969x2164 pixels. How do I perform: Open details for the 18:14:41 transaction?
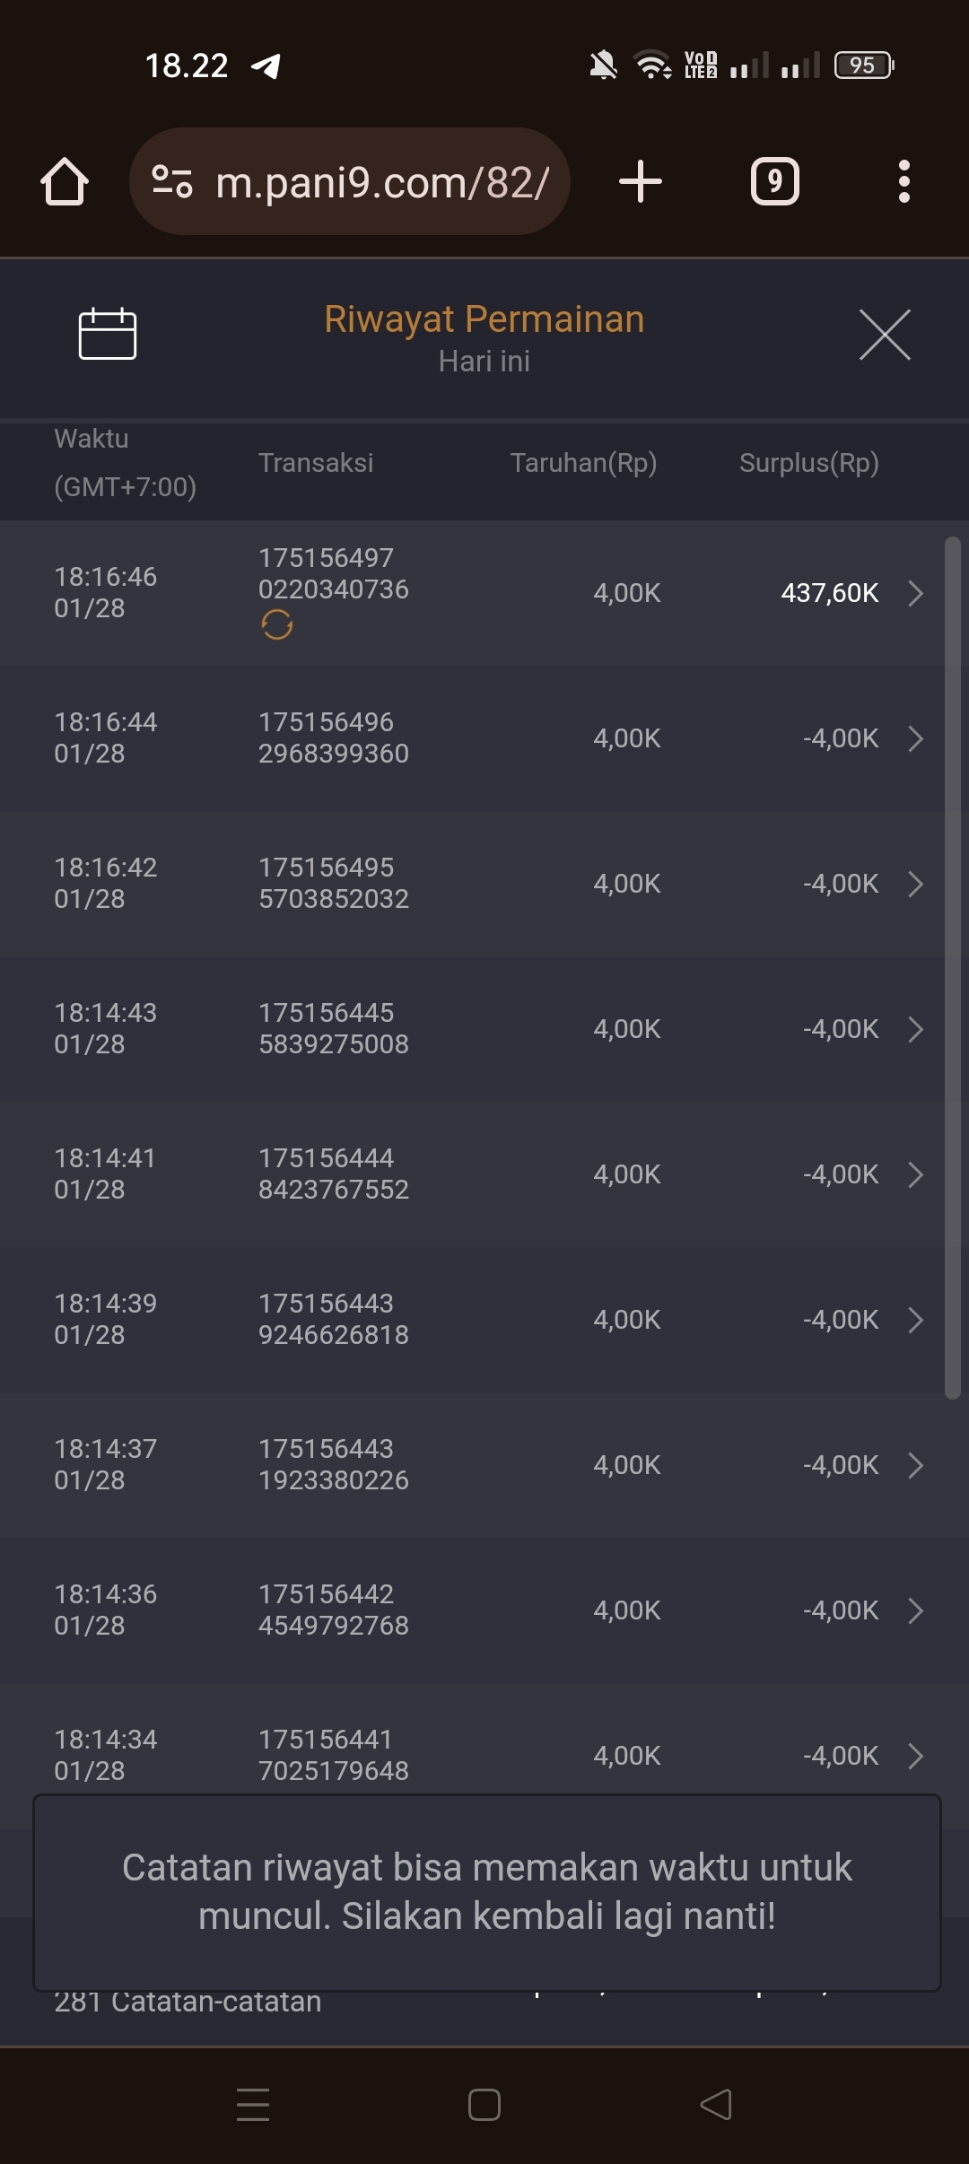[915, 1174]
